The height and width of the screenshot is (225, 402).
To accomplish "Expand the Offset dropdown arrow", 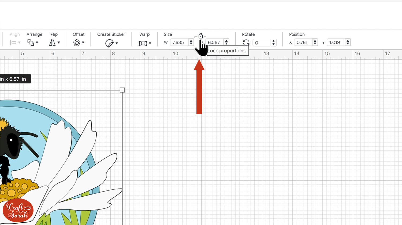I will point(83,43).
